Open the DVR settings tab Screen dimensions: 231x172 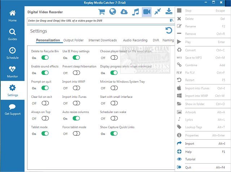pos(156,40)
